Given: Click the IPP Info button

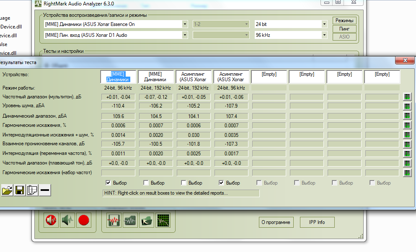Looking at the screenshot, I should [x=317, y=222].
